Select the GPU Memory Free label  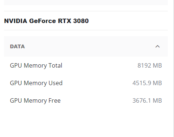(x=35, y=100)
